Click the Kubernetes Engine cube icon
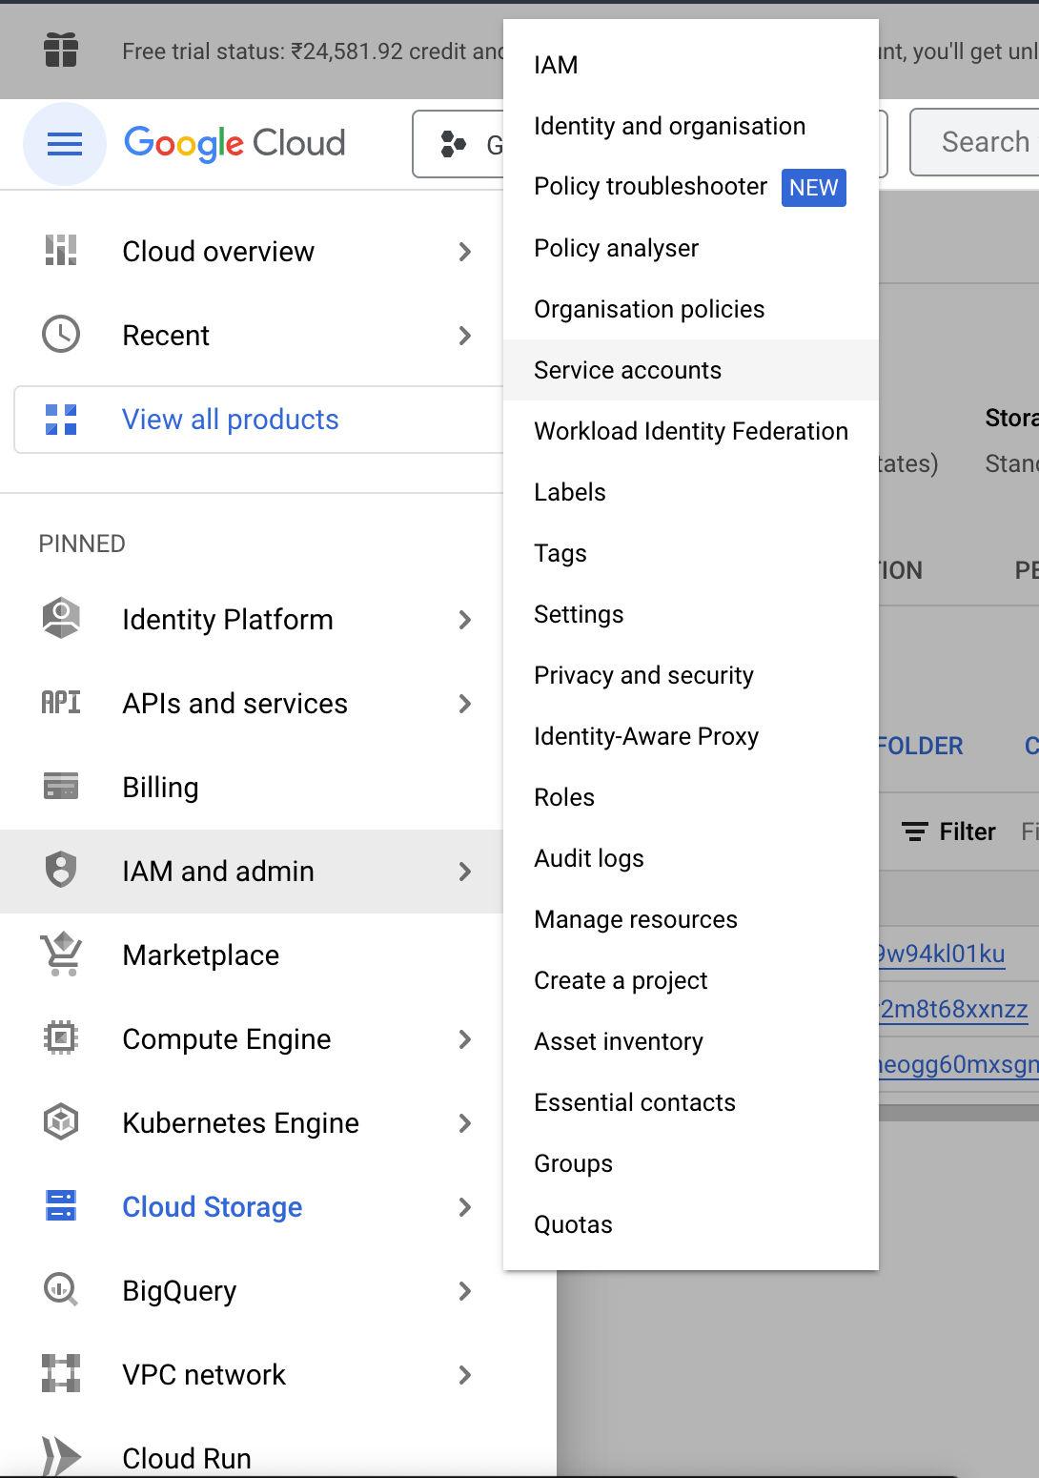1039x1478 pixels. pos(61,1122)
